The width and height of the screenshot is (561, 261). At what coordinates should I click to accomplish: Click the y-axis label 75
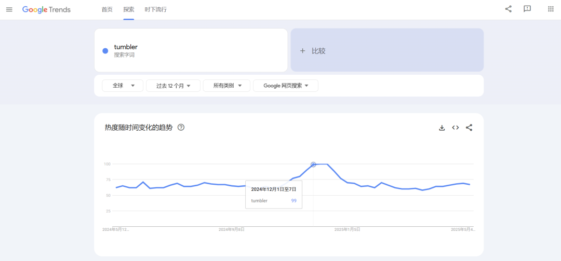[108, 180]
